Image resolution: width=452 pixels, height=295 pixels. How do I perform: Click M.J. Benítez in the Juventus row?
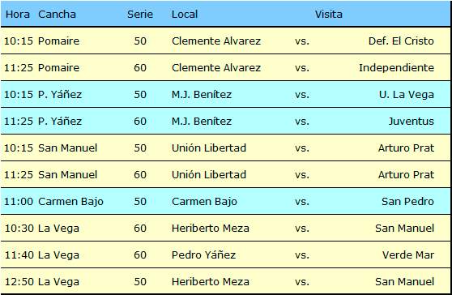[202, 121]
